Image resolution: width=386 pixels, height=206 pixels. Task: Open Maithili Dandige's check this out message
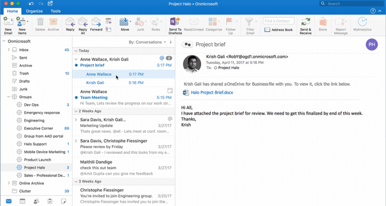pos(124,167)
